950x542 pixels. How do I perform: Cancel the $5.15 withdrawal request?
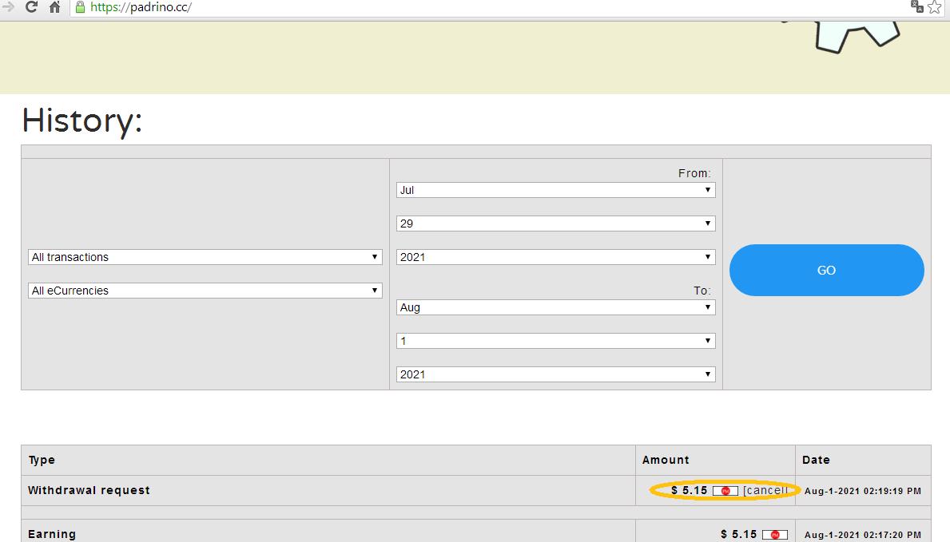[766, 491]
